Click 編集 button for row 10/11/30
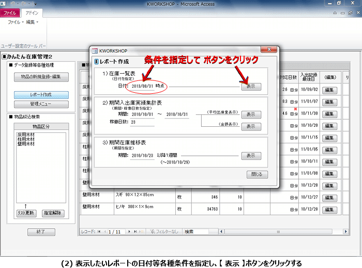Screen dimensions: 362x268 (x=329, y=114)
